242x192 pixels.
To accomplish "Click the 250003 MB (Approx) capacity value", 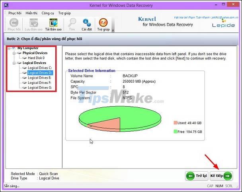I will 139,81.
